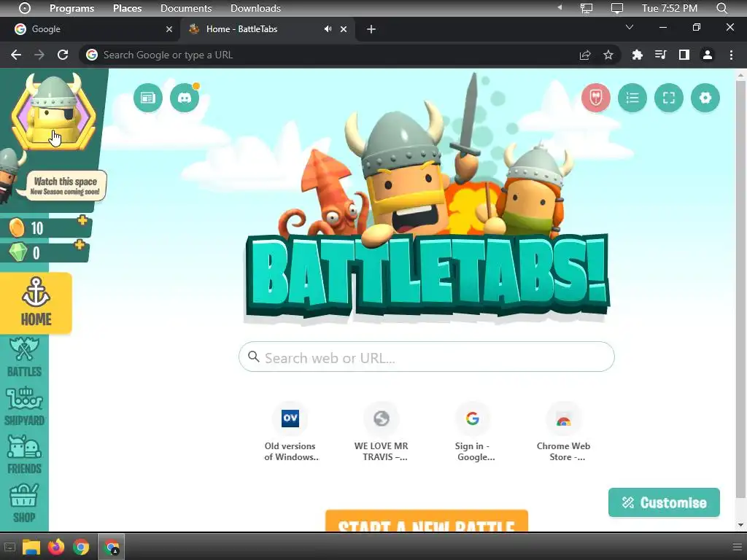747x560 pixels.
Task: Open the Downloads menu
Action: point(255,8)
